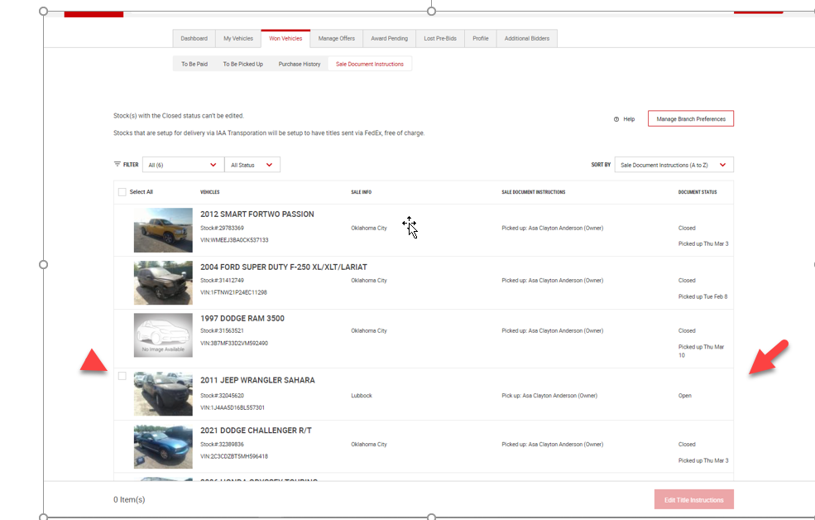Open the Purchase History subtab
The image size is (815, 520).
coord(299,64)
